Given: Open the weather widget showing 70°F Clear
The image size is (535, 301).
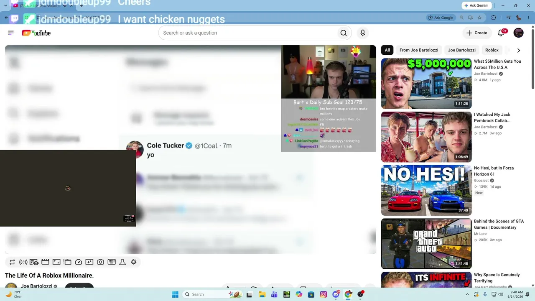Looking at the screenshot, I should tap(13, 294).
